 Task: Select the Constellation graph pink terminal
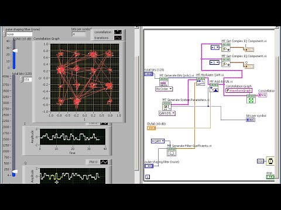tap(262, 95)
